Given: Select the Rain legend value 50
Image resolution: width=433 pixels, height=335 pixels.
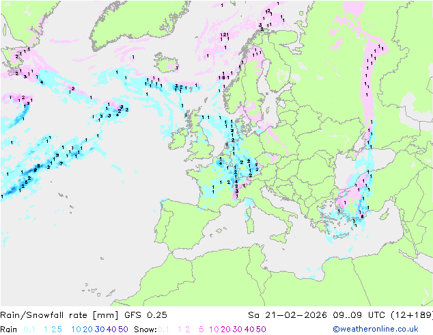Looking at the screenshot, I should coord(123,330).
